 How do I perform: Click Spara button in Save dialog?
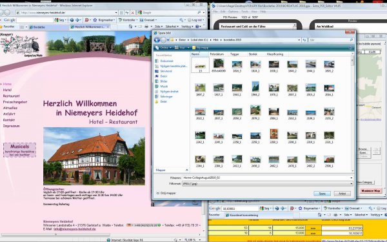(x=322, y=194)
